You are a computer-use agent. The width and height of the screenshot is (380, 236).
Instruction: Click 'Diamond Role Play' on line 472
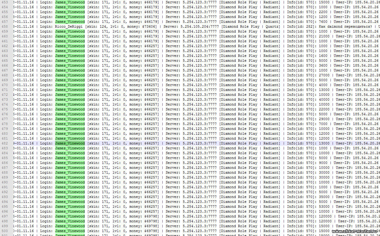[x=240, y=95]
